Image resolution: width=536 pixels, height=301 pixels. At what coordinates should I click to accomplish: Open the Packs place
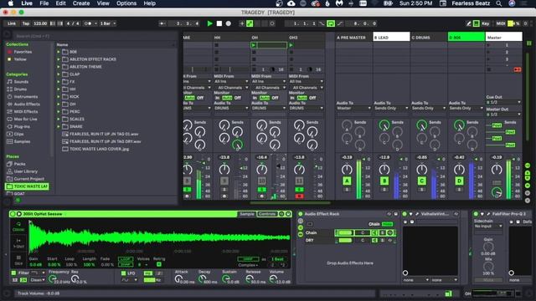(x=19, y=164)
